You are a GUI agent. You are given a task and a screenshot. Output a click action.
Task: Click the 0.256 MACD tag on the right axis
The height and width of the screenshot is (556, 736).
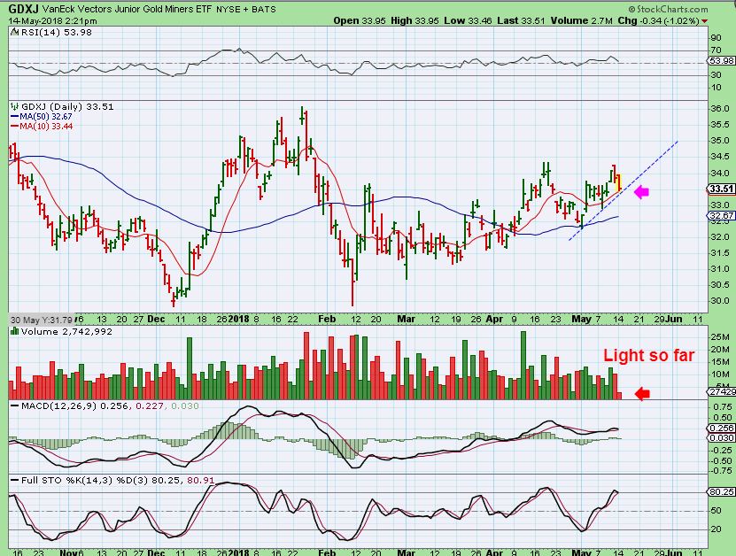tap(721, 428)
